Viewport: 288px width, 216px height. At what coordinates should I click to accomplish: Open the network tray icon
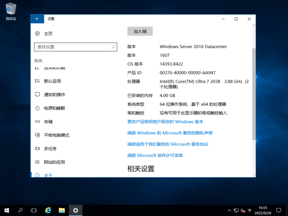coord(236,210)
